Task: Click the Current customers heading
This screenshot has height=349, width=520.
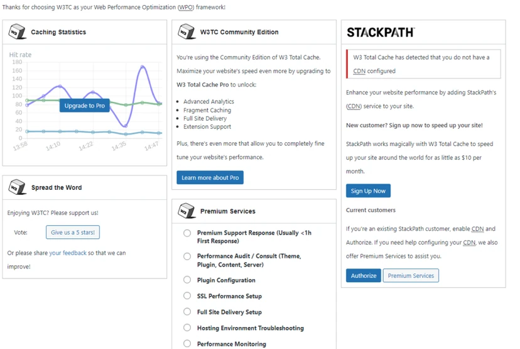Action: click(x=371, y=210)
